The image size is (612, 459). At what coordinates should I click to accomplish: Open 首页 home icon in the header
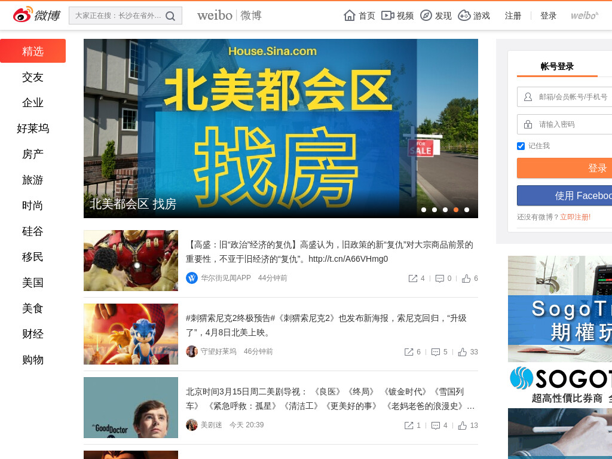pos(349,16)
